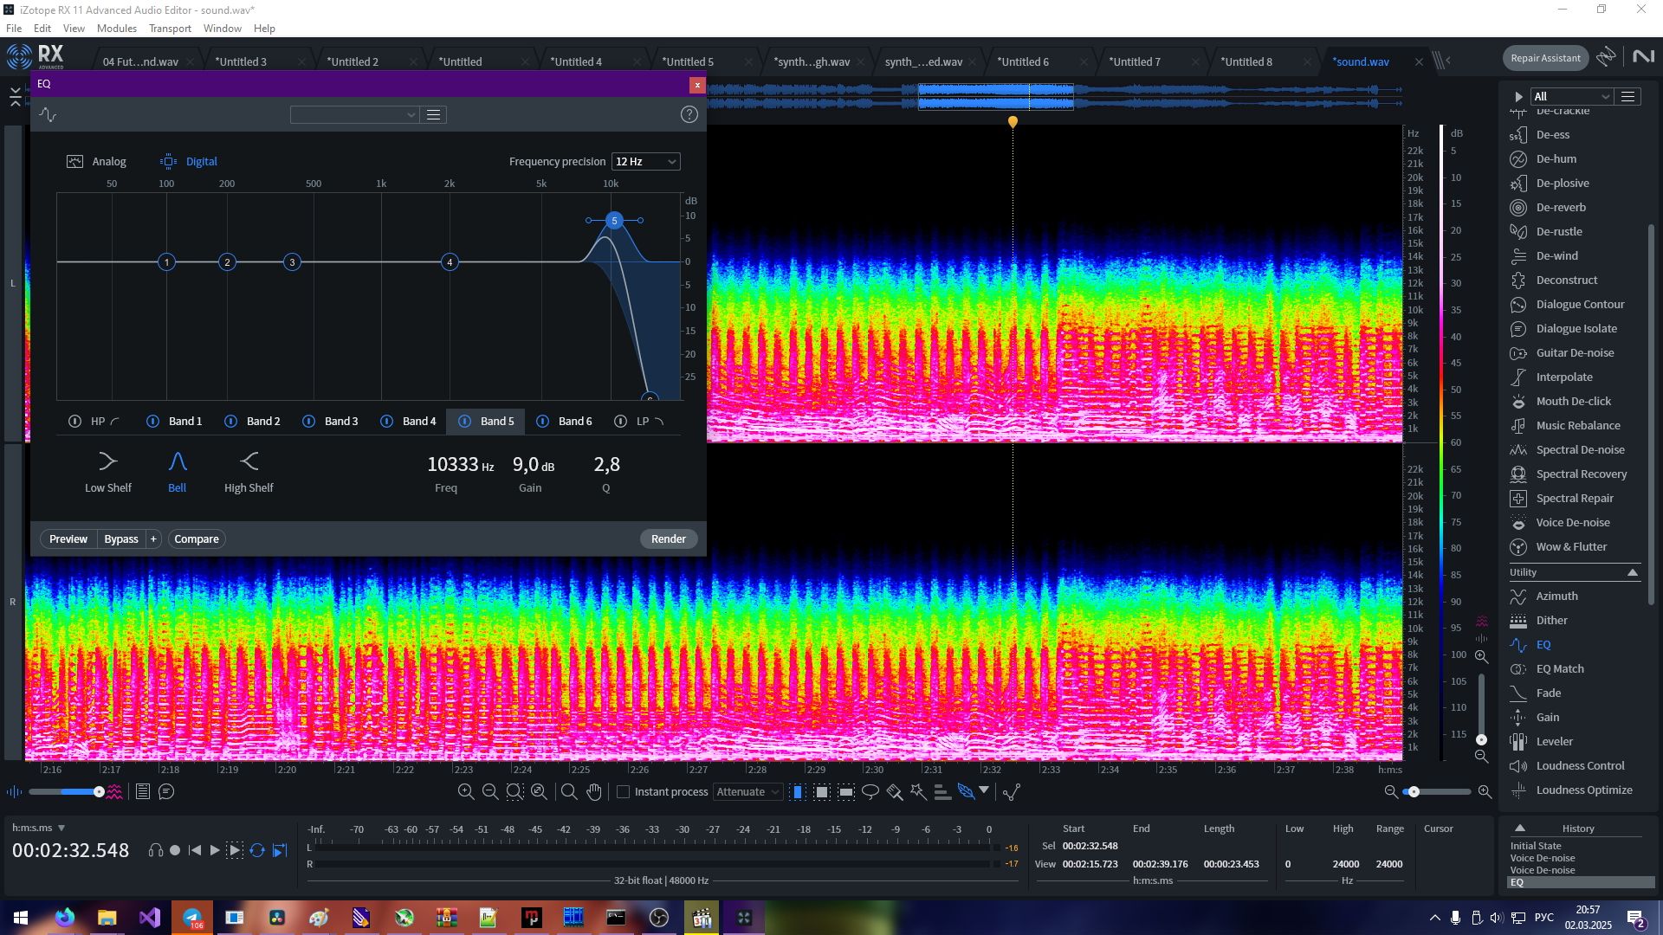Open the Modules menu
Screen dimensions: 1663x935
(116, 28)
